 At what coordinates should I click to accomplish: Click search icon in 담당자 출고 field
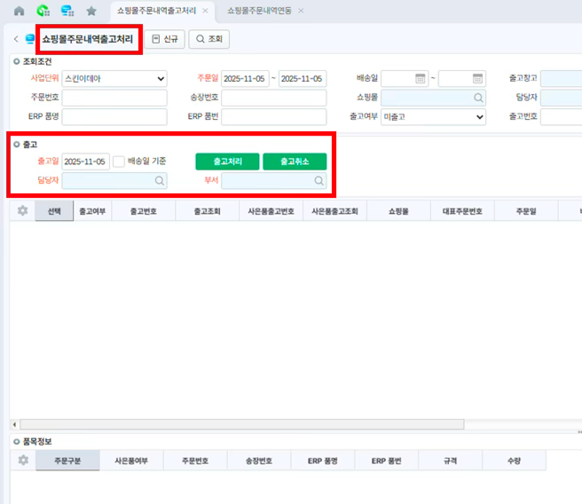click(x=160, y=180)
